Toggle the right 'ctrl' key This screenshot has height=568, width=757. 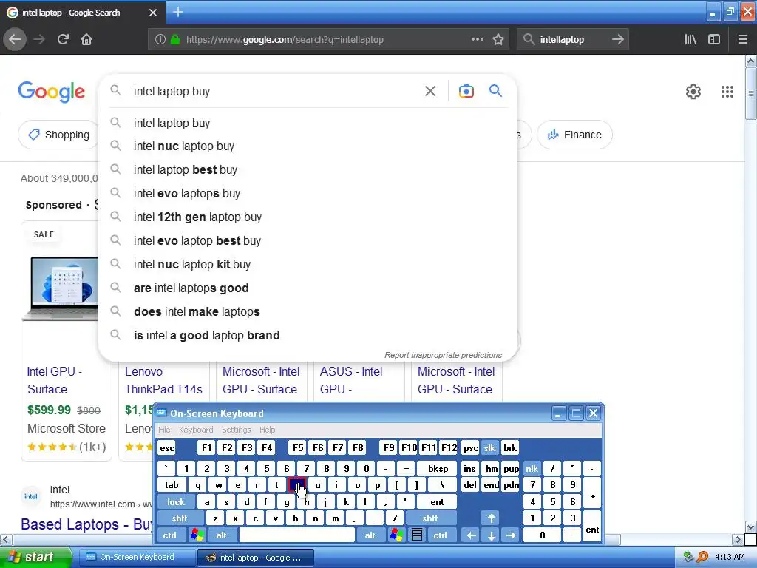(441, 535)
